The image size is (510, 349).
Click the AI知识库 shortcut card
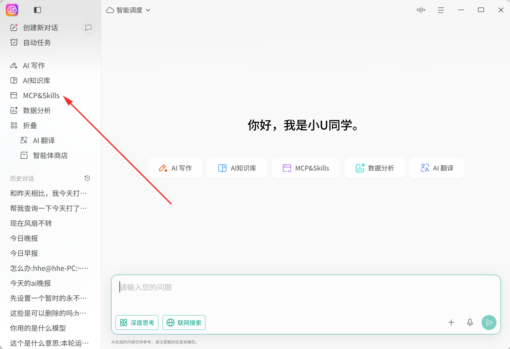click(237, 168)
